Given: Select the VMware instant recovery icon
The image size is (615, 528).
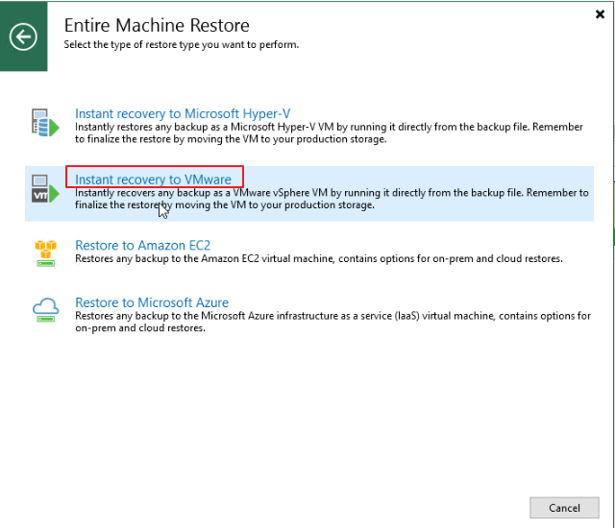Looking at the screenshot, I should [45, 189].
